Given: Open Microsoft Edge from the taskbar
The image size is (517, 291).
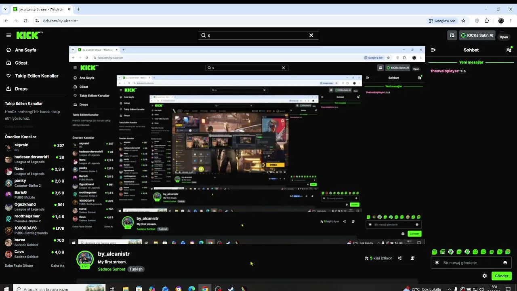Looking at the screenshot, I should pyautogui.click(x=191, y=289).
